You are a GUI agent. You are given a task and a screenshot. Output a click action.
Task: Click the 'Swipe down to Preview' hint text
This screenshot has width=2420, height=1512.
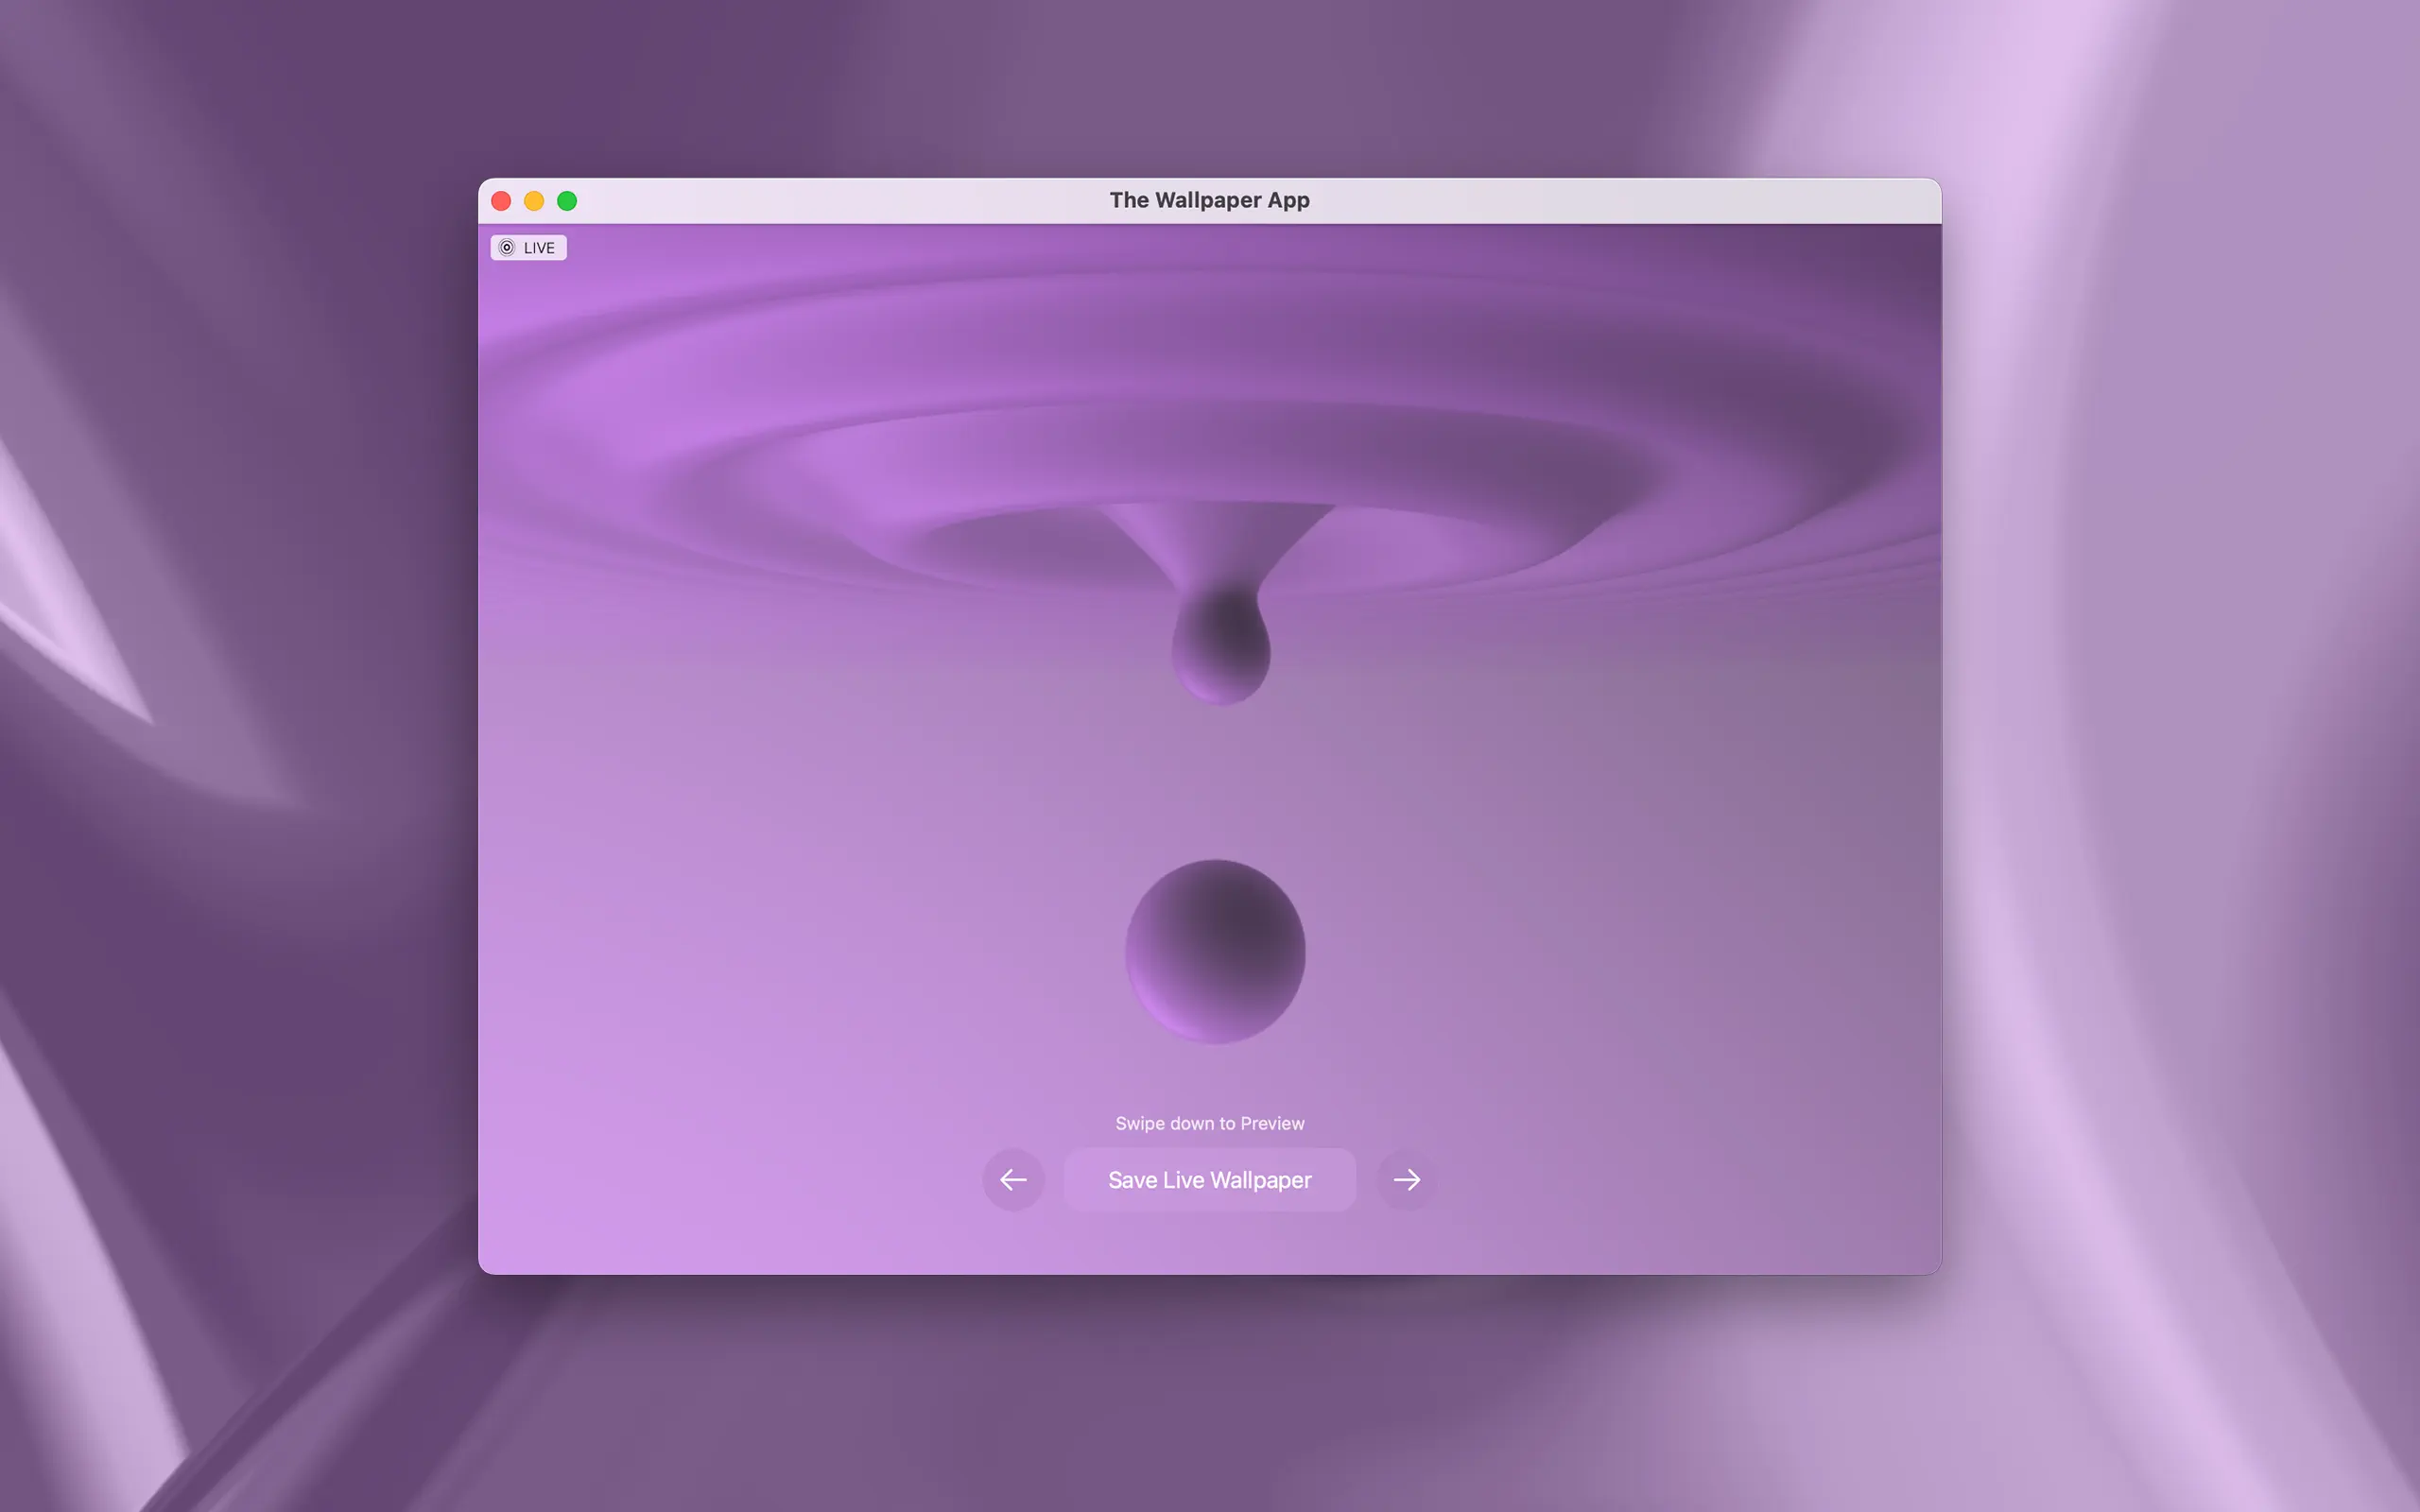(1209, 1123)
